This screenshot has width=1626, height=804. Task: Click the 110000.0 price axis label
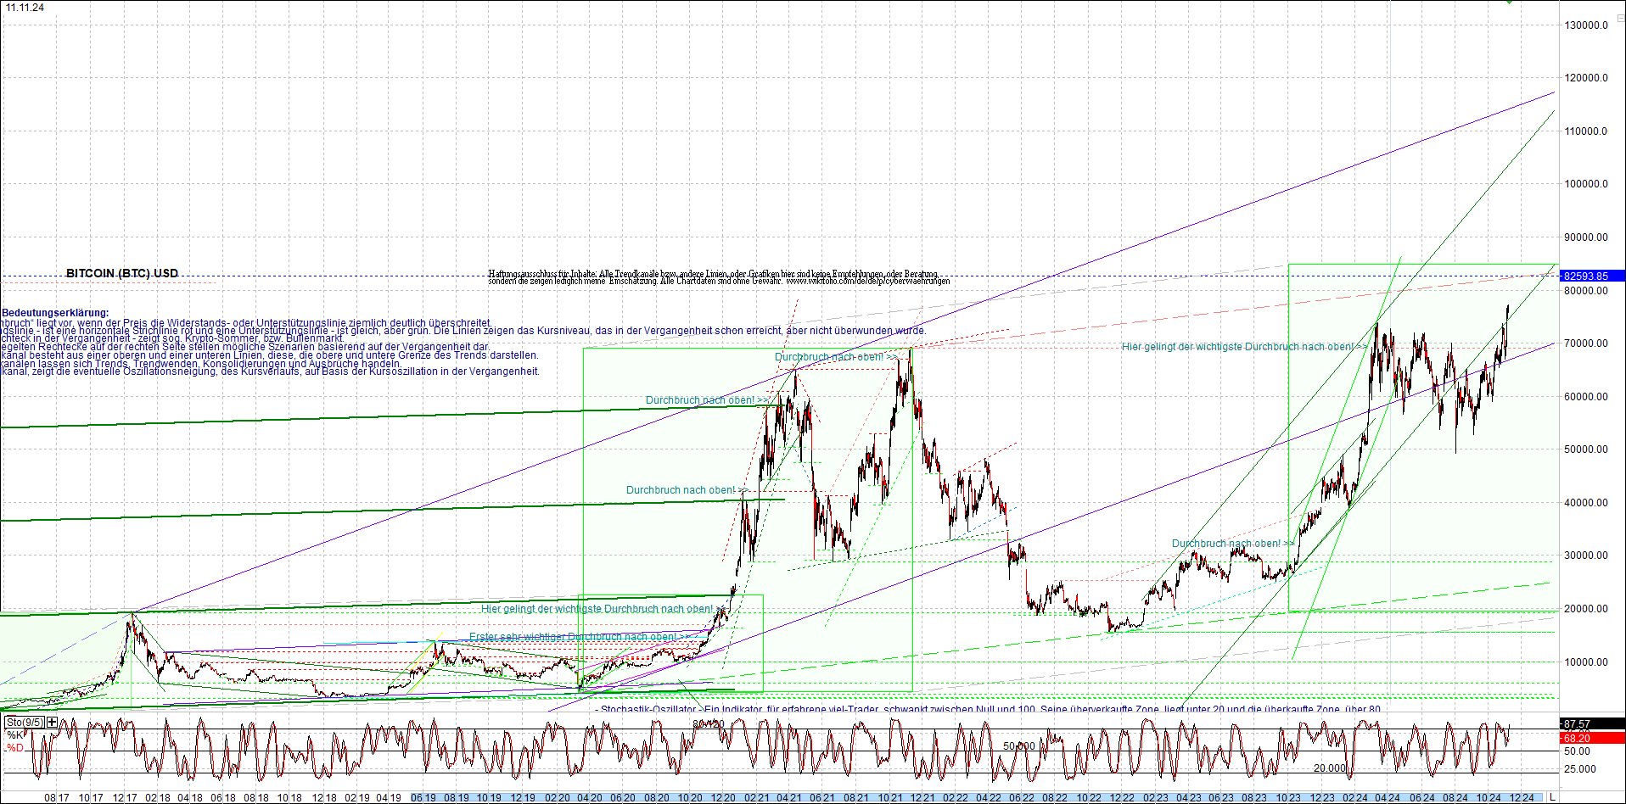(1586, 131)
